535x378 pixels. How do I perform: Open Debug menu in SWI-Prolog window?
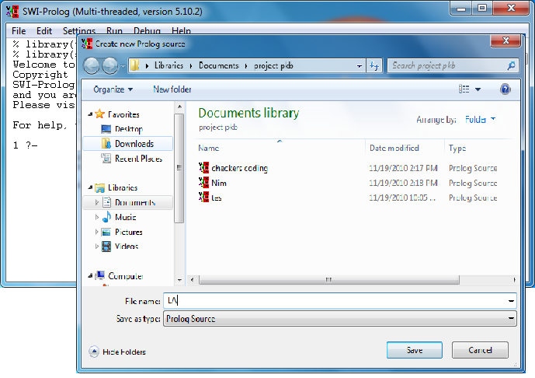tap(147, 31)
